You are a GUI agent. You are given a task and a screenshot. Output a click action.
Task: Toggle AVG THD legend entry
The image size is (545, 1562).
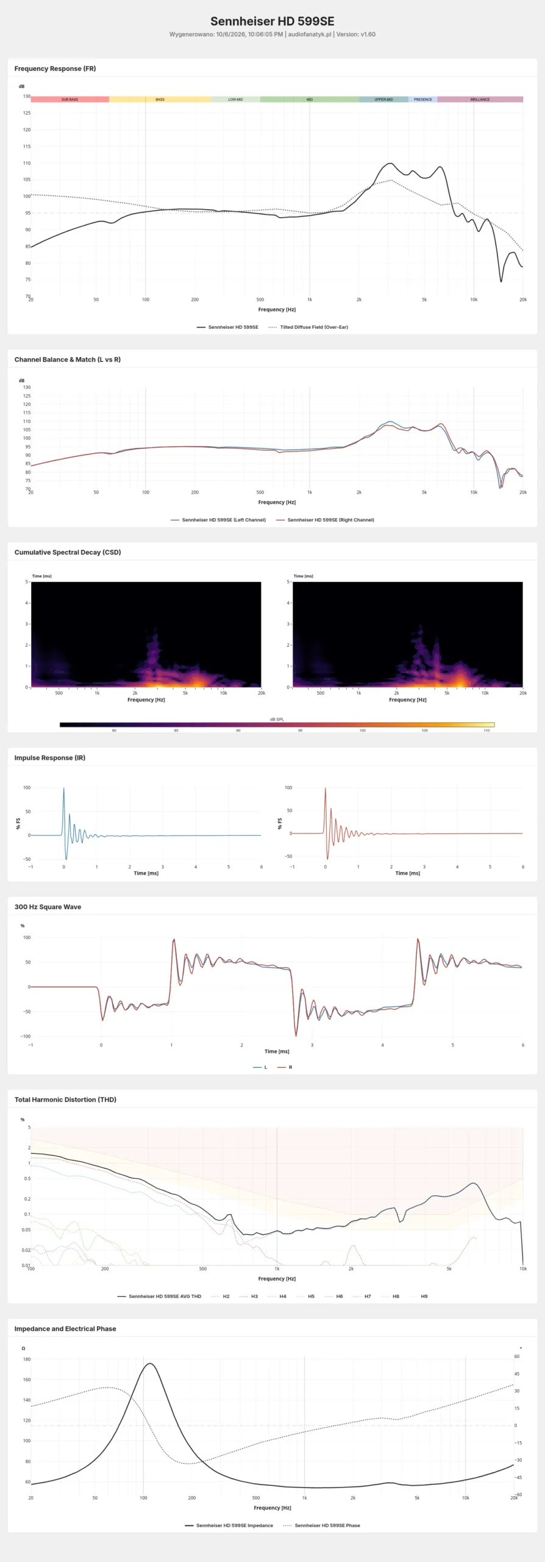coord(159,1296)
